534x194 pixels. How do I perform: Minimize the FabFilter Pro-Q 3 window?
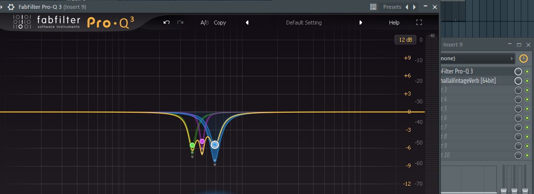425,7
